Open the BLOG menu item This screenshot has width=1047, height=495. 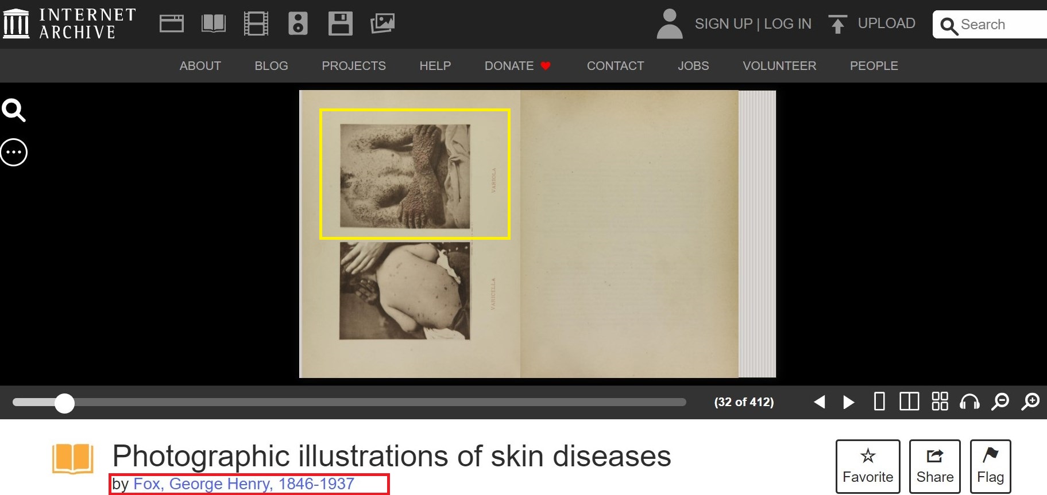(x=271, y=66)
